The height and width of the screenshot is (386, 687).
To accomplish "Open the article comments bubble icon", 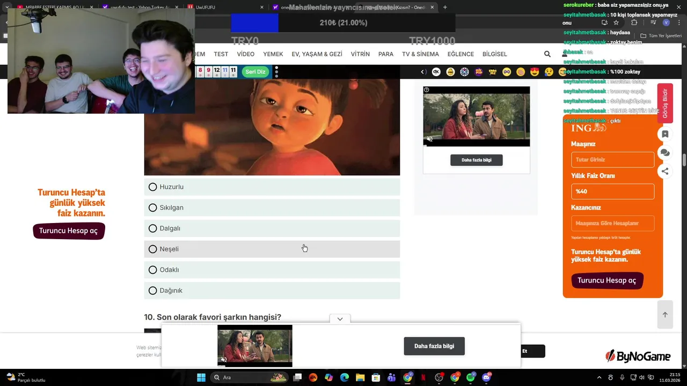I will point(665,153).
